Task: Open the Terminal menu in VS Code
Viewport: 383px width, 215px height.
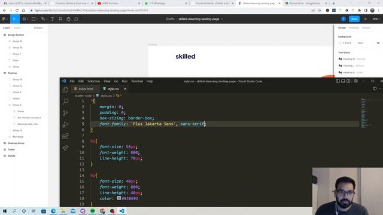Action: [137, 81]
